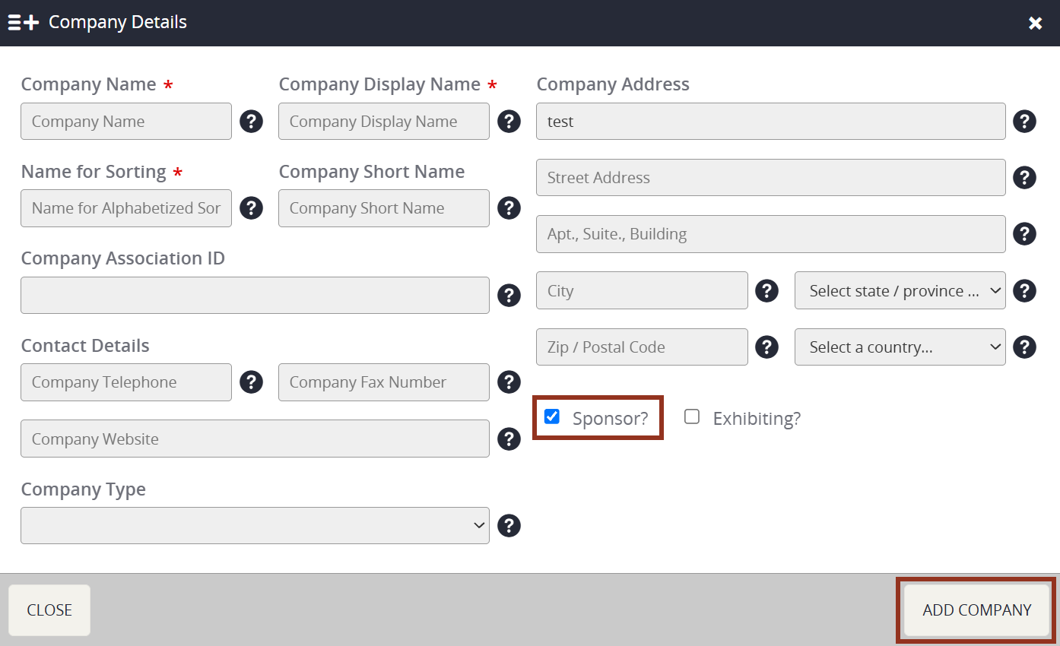The height and width of the screenshot is (646, 1060).
Task: Click help icon next to Company Fax Number
Action: click(509, 382)
